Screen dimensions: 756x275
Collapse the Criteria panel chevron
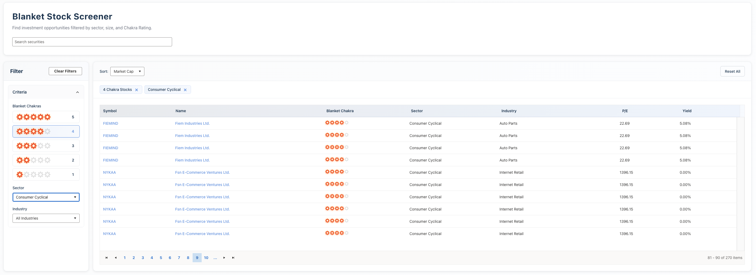[x=78, y=92]
